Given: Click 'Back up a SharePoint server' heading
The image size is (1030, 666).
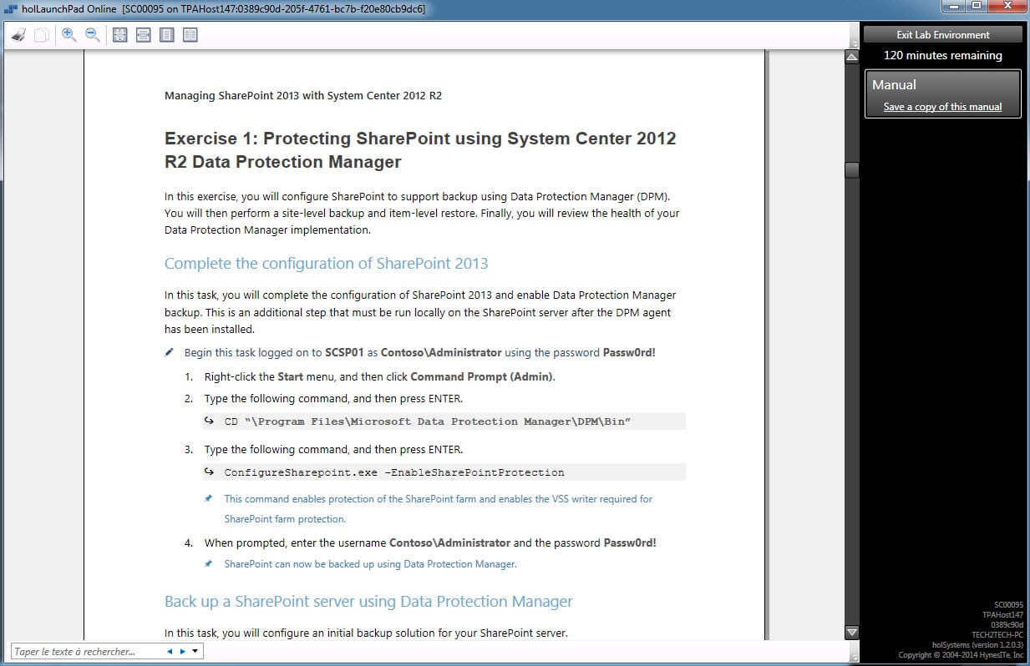Looking at the screenshot, I should (x=368, y=602).
